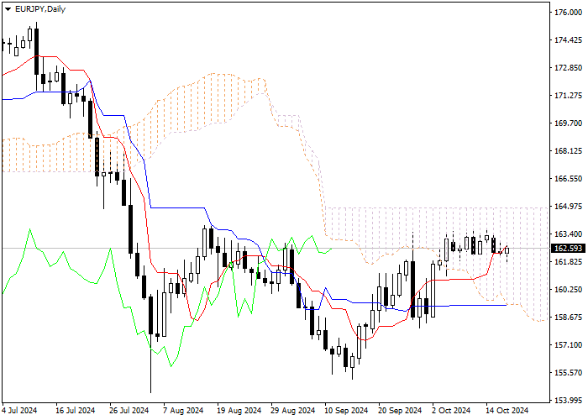Image resolution: width=588 pixels, height=420 pixels.
Task: Click the 16 Jul 2024 date label
Action: [75, 411]
